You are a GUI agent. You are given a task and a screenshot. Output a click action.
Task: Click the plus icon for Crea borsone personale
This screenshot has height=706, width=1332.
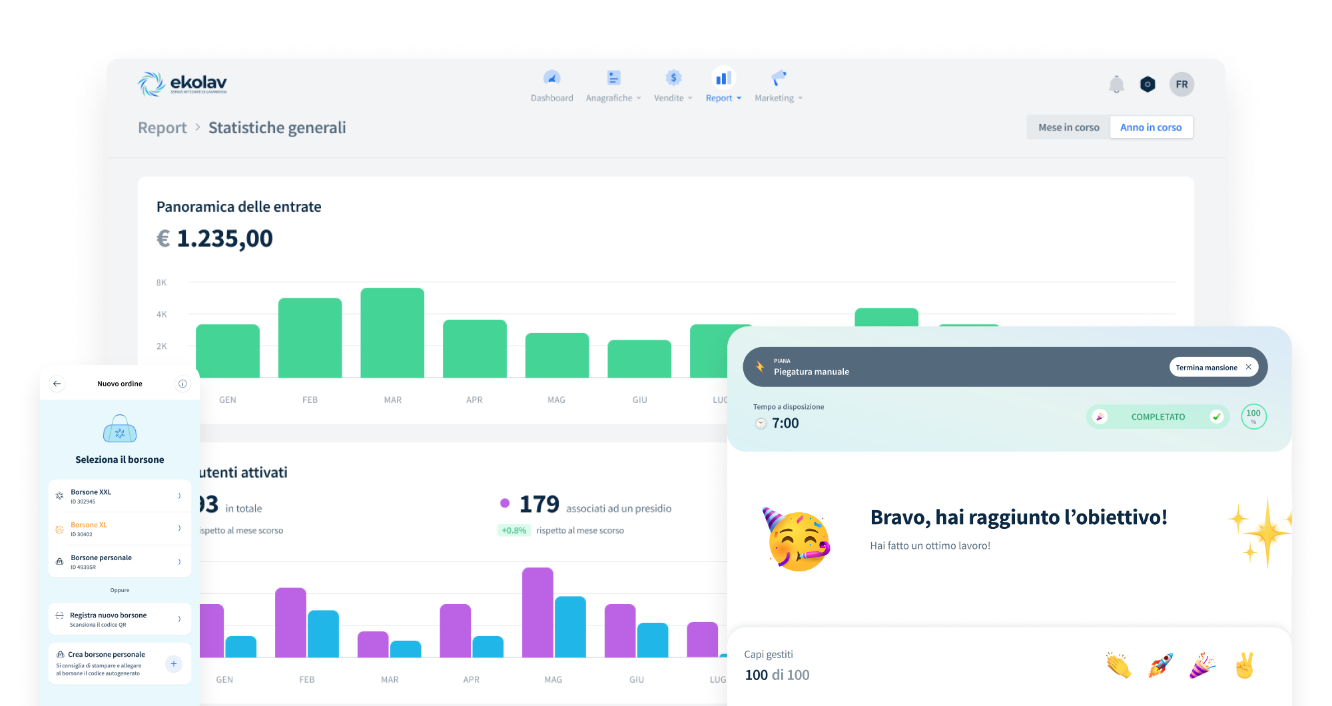(x=173, y=663)
